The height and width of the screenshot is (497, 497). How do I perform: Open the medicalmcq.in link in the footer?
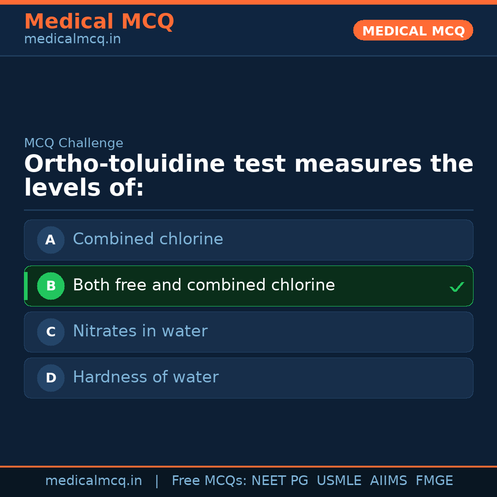tap(93, 481)
